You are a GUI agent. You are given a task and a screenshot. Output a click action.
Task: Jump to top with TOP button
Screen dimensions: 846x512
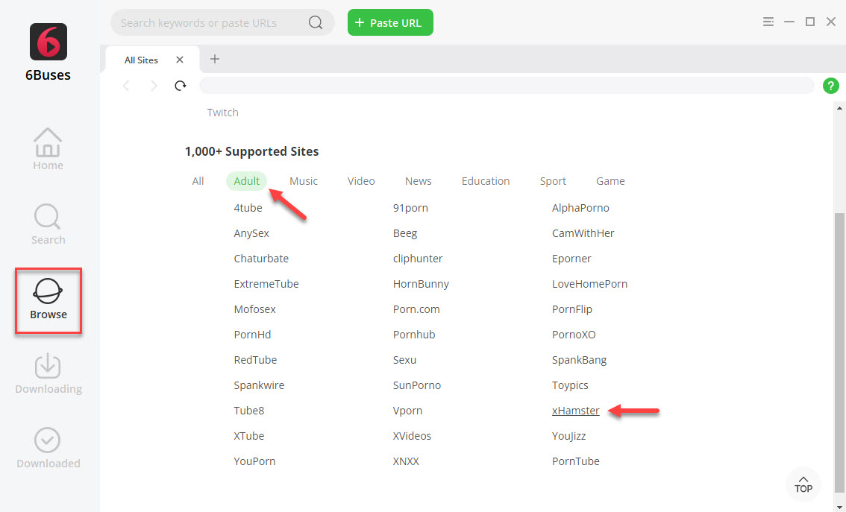coord(803,484)
